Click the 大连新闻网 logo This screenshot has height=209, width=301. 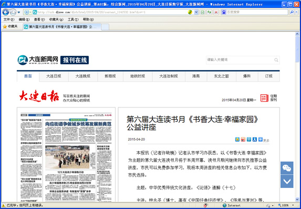coord(38,60)
